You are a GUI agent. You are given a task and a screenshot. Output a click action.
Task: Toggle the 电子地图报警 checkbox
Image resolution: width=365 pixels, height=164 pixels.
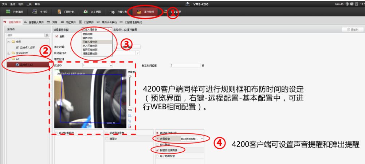point(157,156)
